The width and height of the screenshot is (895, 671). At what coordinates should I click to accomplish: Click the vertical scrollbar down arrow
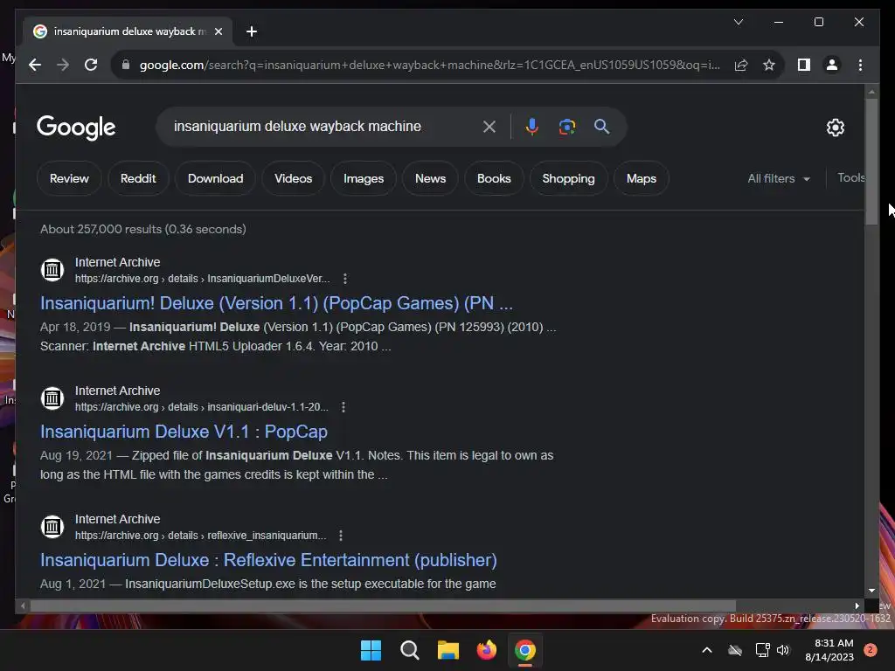tap(871, 591)
